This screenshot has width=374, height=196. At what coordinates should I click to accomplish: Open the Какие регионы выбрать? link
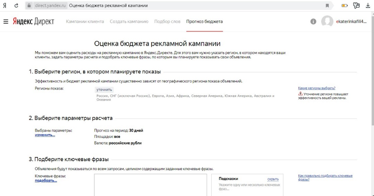317,88
